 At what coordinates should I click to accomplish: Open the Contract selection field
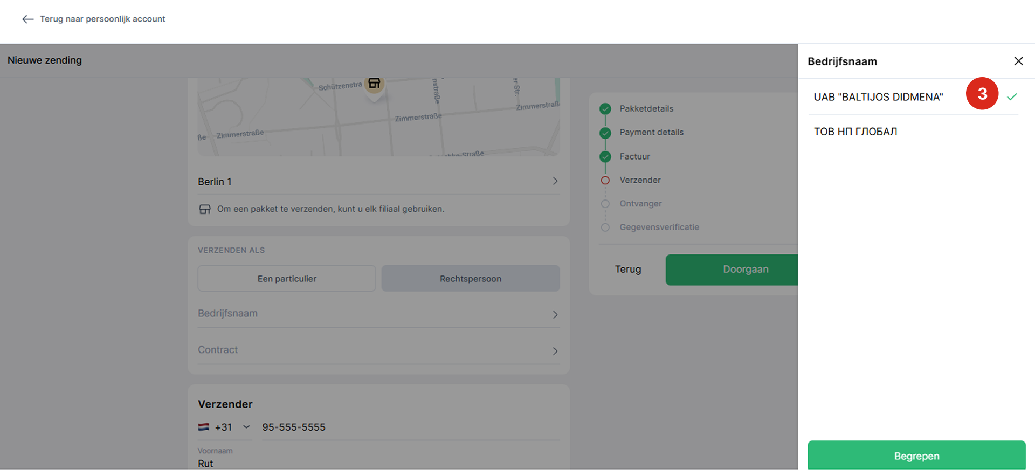[378, 350]
